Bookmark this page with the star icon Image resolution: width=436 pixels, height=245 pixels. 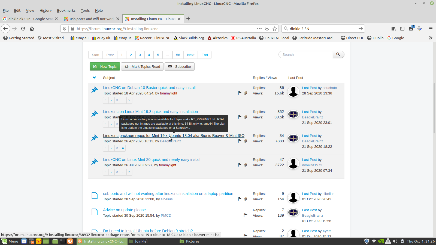point(275,29)
